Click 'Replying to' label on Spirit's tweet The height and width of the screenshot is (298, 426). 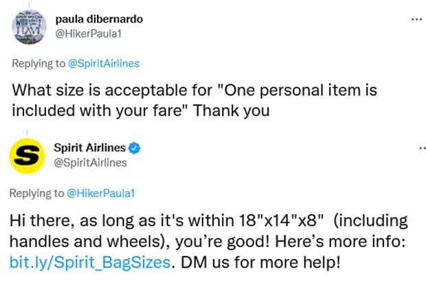tap(38, 193)
